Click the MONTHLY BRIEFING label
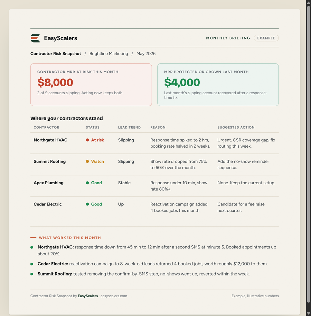Viewport: 311px width, 316px height. (x=228, y=38)
